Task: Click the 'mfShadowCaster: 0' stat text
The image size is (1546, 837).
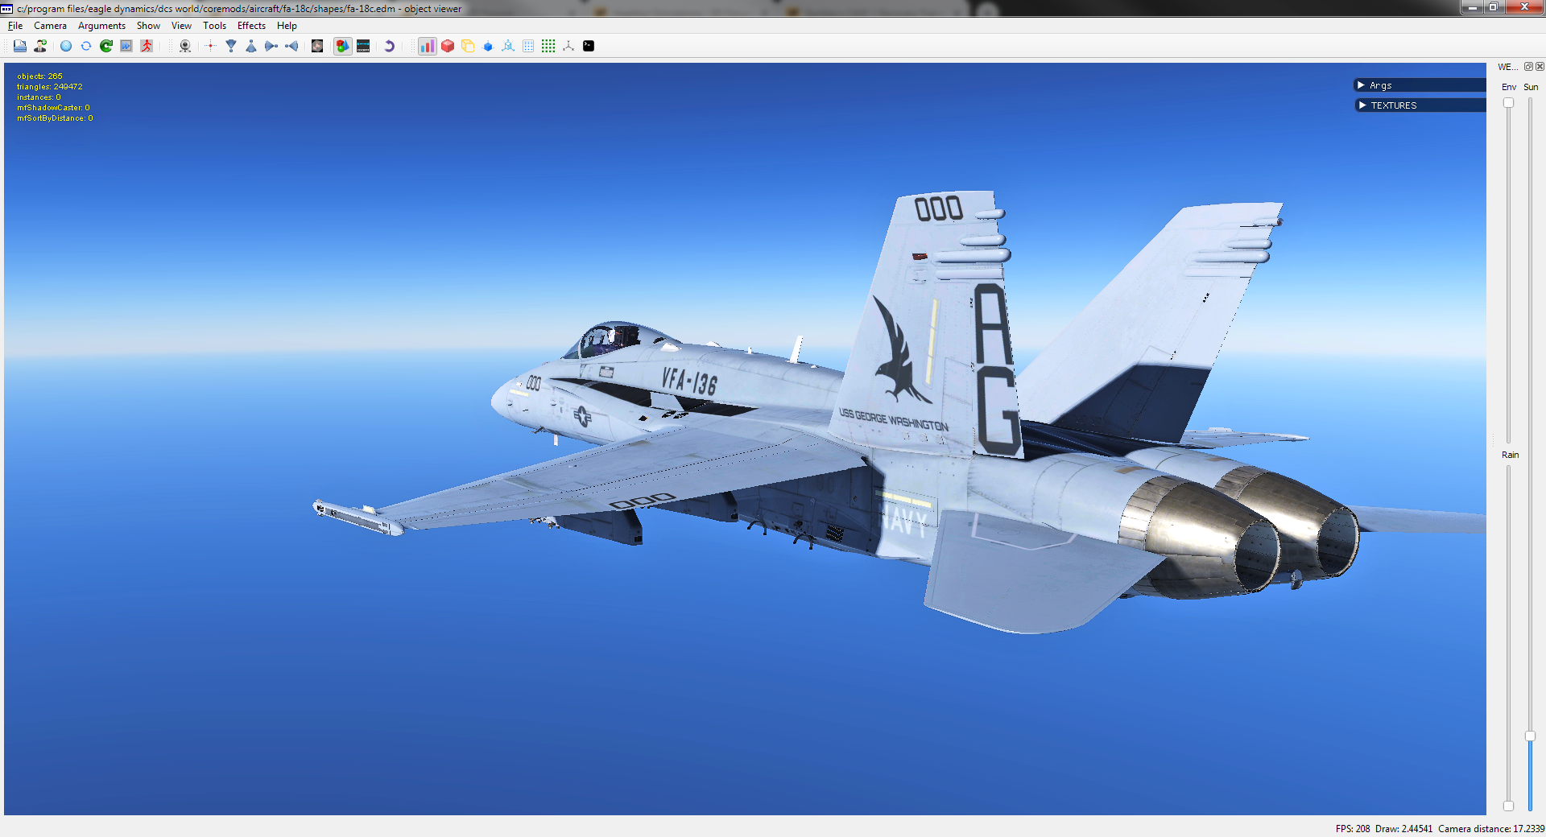Action: point(53,108)
